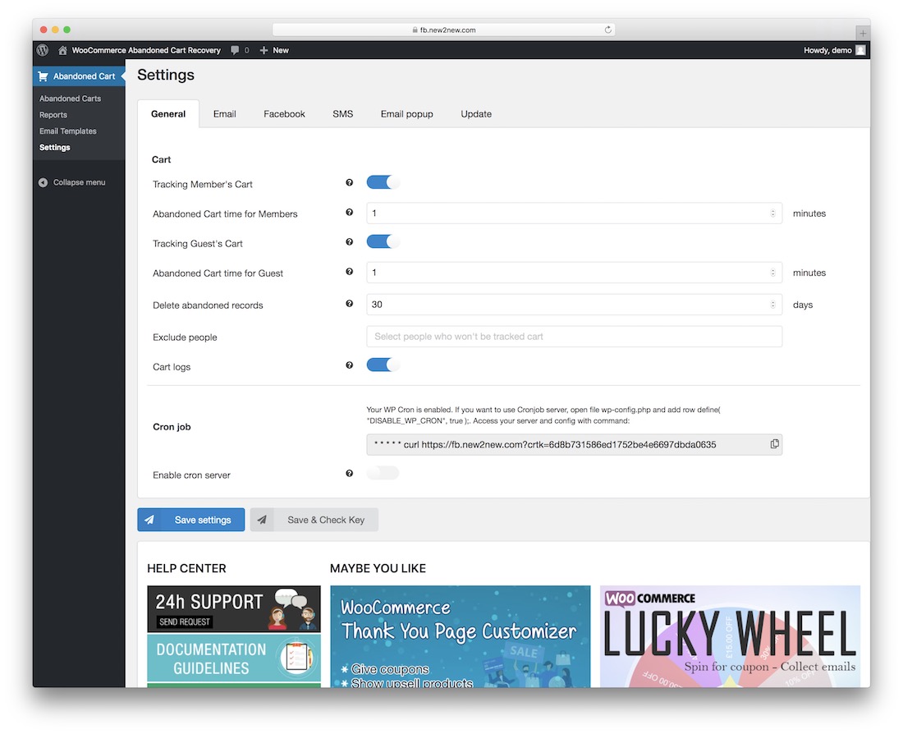903x734 pixels.
Task: Switch to the Email tab
Action: tap(225, 114)
